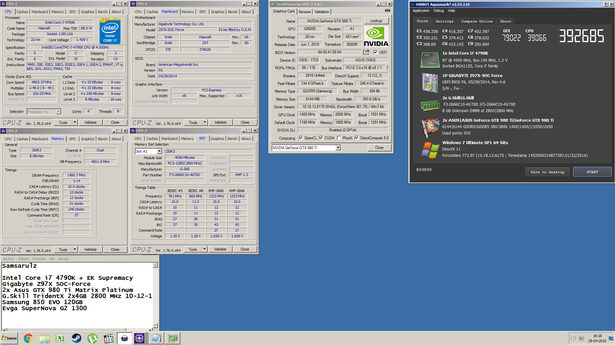
Task: Click the Bus Interface question mark icon
Action: [x=387, y=68]
